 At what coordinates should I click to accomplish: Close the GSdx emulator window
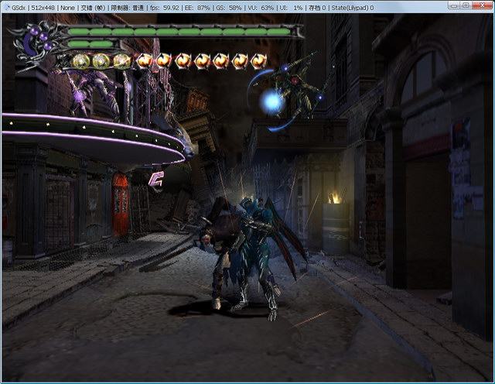click(x=483, y=5)
